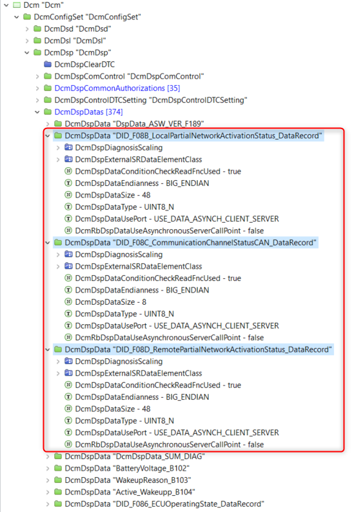Collapse the DID_F08C_CommunicationChannelStatusCAN_DataRecord node
The width and height of the screenshot is (363, 512).
48,243
